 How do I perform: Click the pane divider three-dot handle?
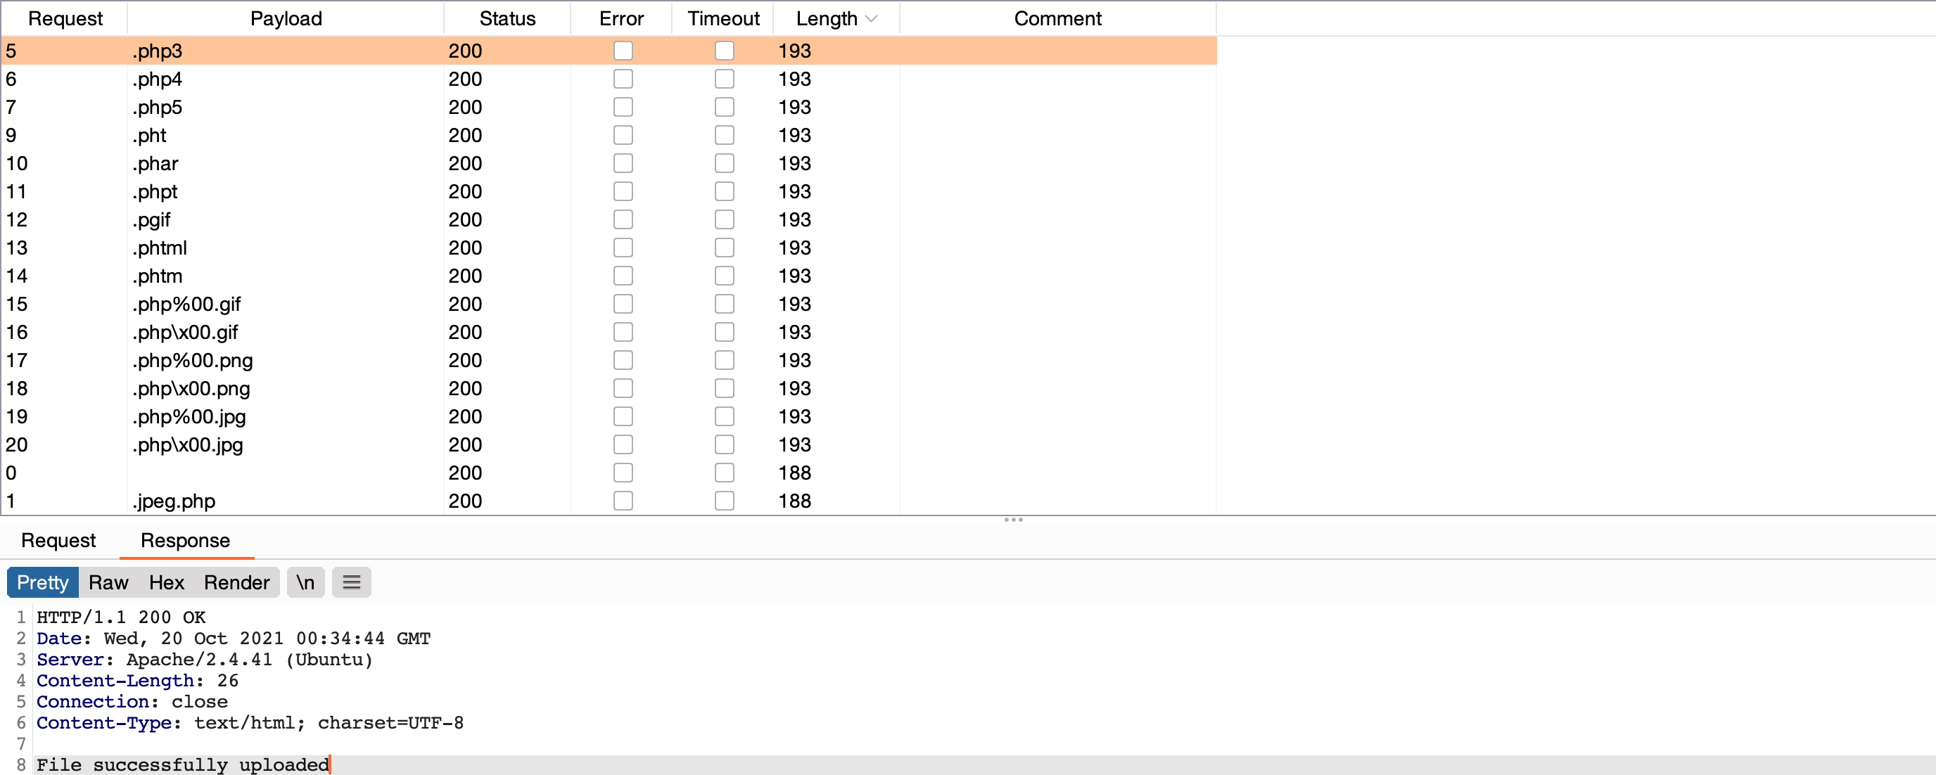pos(1013,520)
